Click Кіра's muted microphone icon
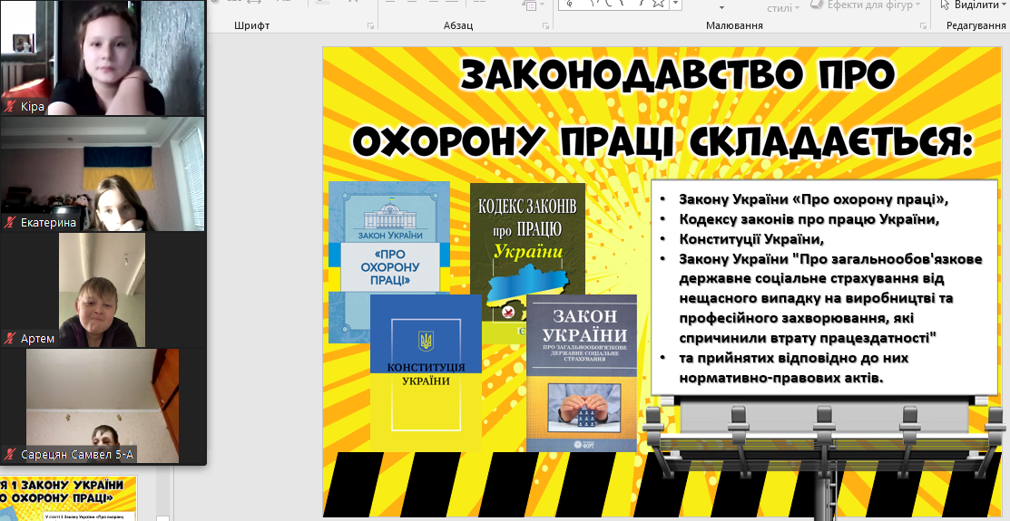1010x521 pixels. (x=10, y=106)
